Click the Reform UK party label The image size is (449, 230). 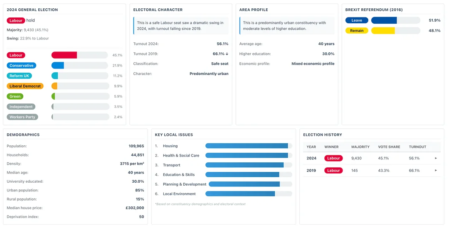pyautogui.click(x=19, y=76)
